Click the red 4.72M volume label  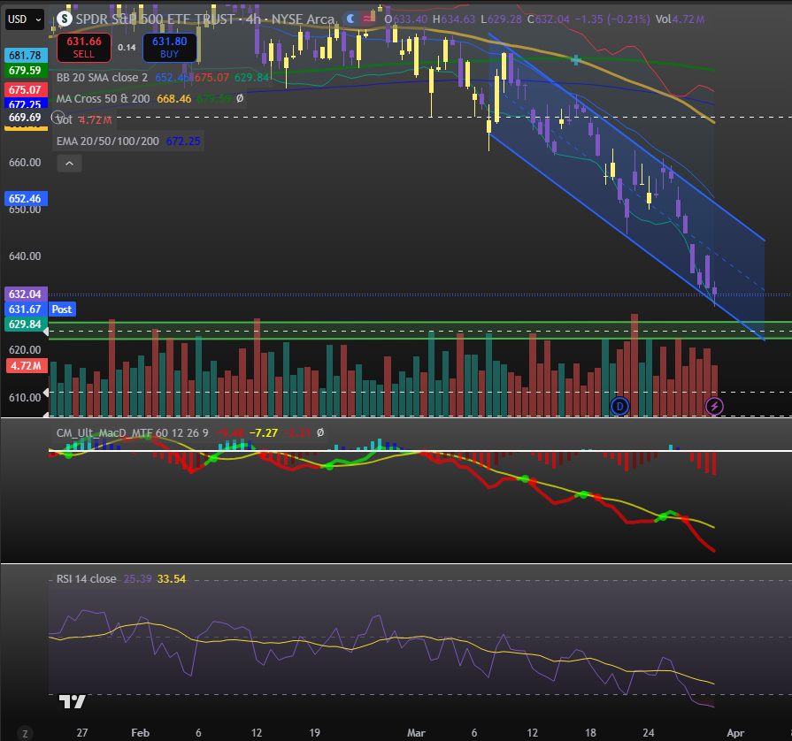point(27,366)
